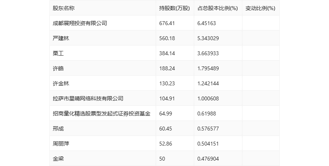Select shareholder 成都展翔投资有限公司

click(80, 23)
